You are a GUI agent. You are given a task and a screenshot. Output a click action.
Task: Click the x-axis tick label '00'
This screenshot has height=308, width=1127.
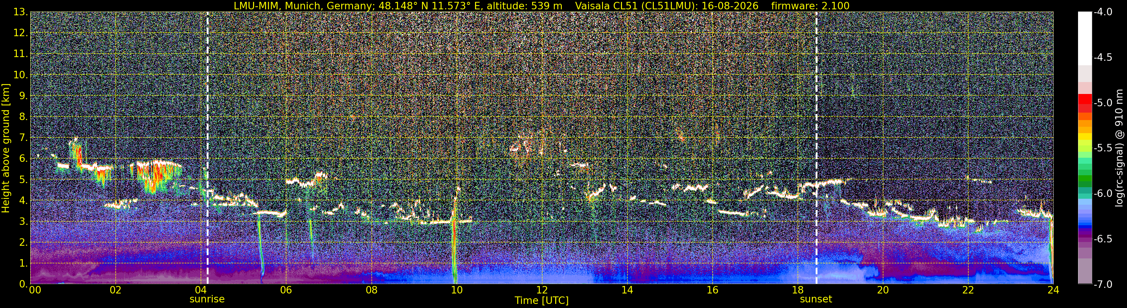(x=35, y=290)
